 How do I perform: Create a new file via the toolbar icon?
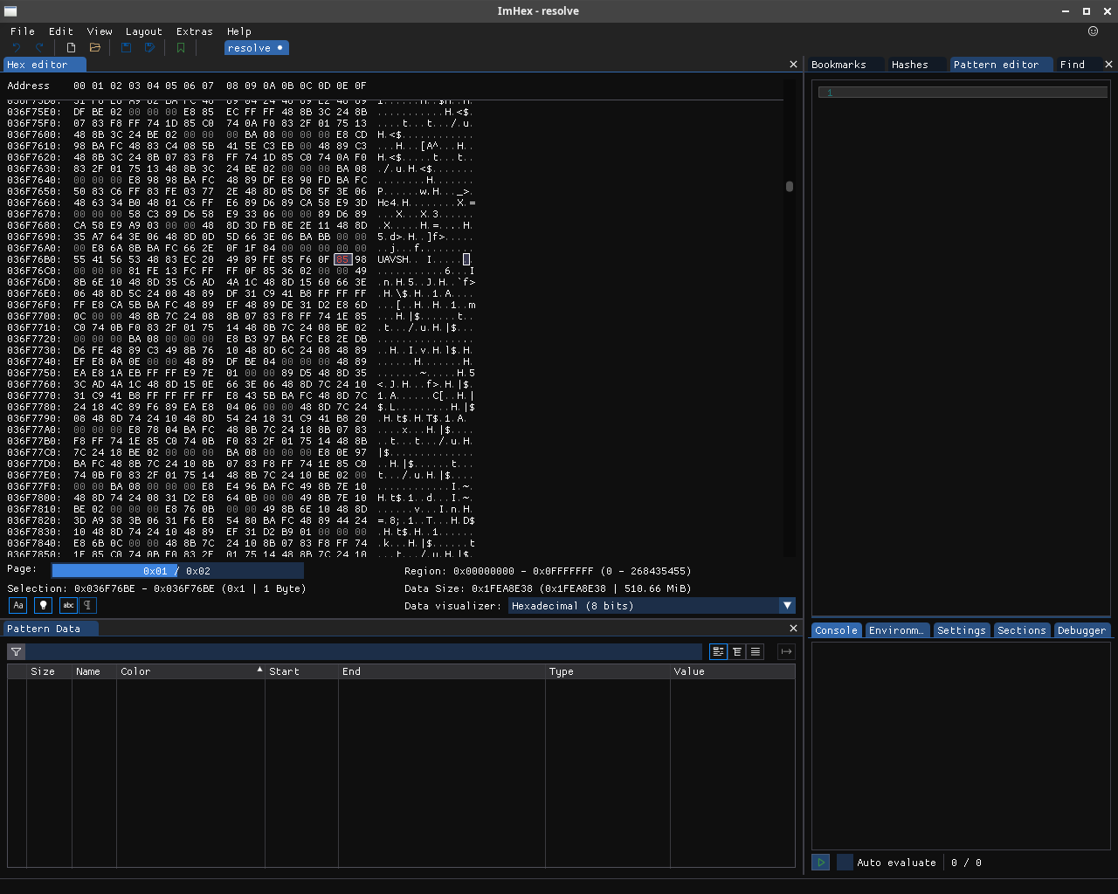pos(72,48)
